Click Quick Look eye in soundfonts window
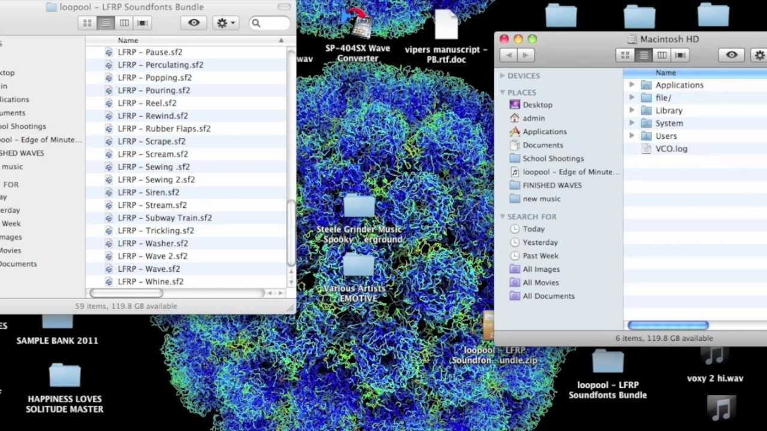This screenshot has width=767, height=431. click(194, 23)
